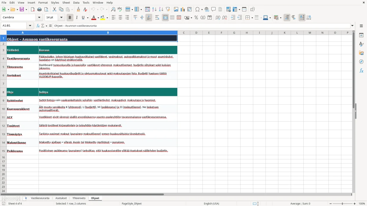The image size is (367, 206).
Task: Click the Clear Direct Formatting icon
Action: (x=85, y=9)
